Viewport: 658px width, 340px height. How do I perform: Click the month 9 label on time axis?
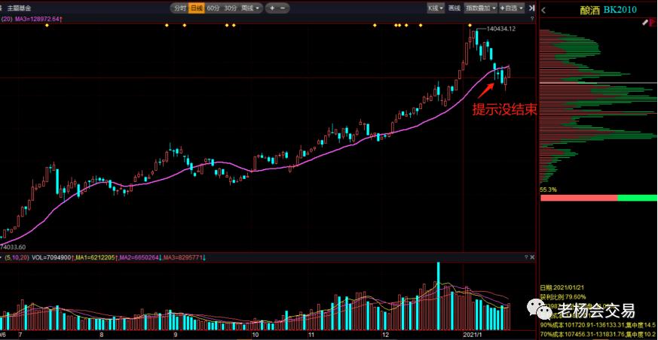(176, 335)
